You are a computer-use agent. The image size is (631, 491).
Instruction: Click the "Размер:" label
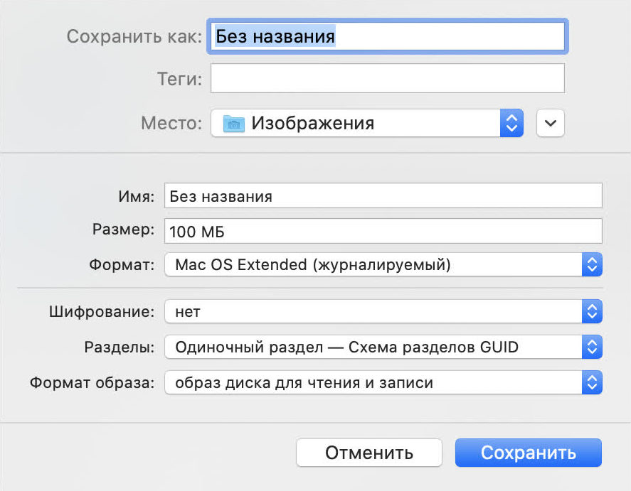(123, 230)
